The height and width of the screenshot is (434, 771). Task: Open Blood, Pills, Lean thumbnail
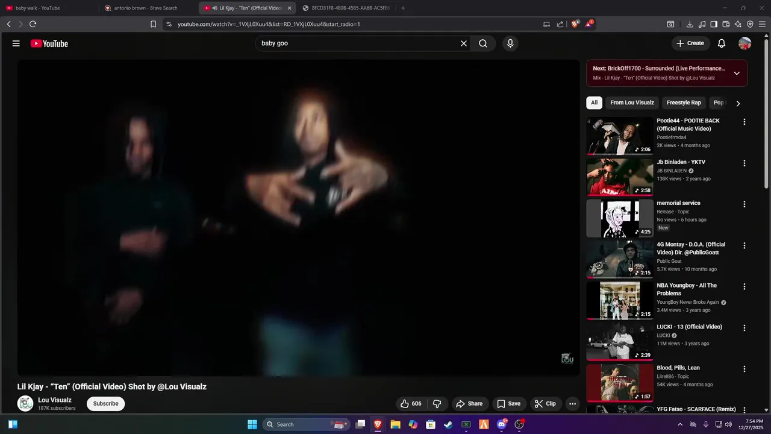click(x=620, y=383)
